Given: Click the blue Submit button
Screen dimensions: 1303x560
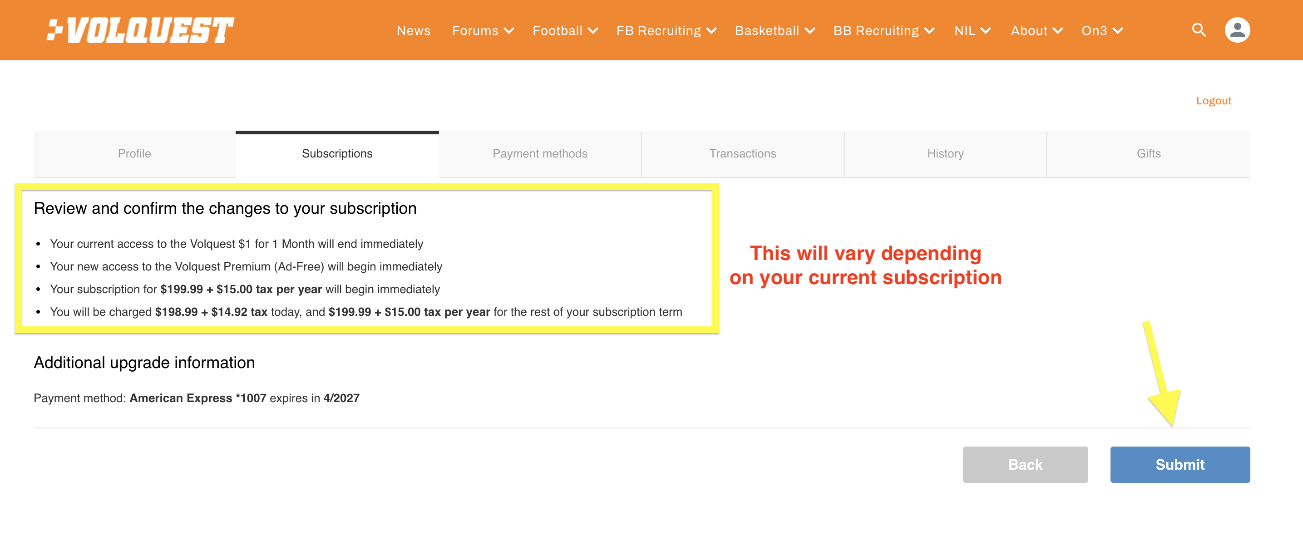Looking at the screenshot, I should click(1180, 465).
